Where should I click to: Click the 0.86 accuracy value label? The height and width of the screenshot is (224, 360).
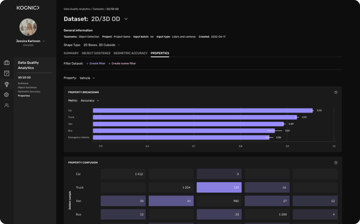[278, 138]
